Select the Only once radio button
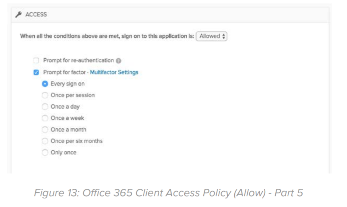Screen dimensions: 347x207 pyautogui.click(x=45, y=153)
